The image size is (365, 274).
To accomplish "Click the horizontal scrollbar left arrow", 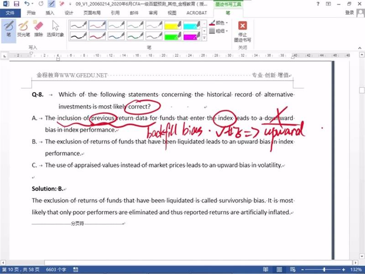I will (x=3, y=263).
